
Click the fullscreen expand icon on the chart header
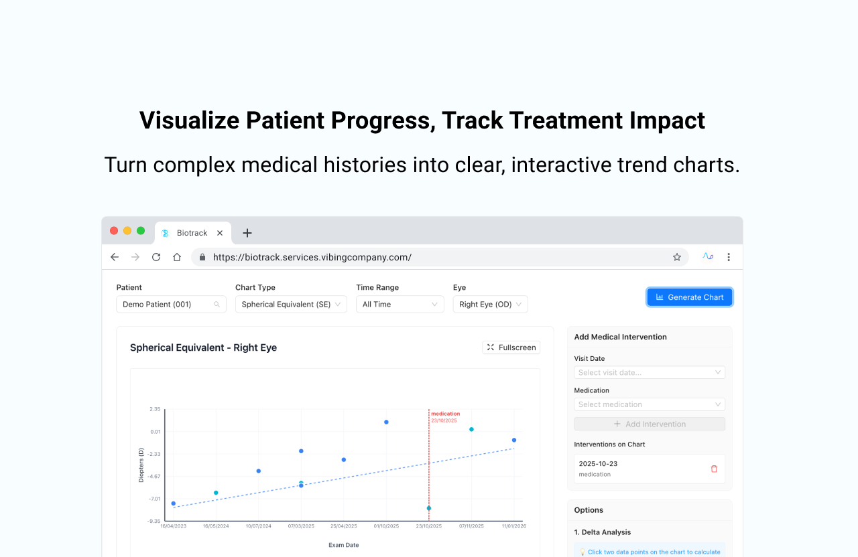coord(491,347)
